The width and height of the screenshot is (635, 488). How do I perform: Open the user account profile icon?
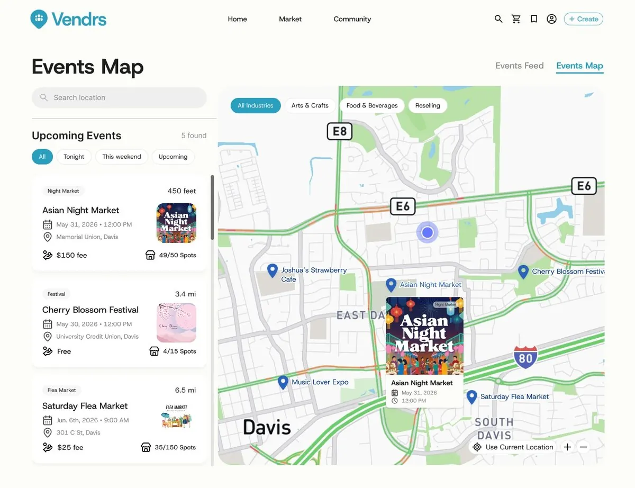pos(551,19)
